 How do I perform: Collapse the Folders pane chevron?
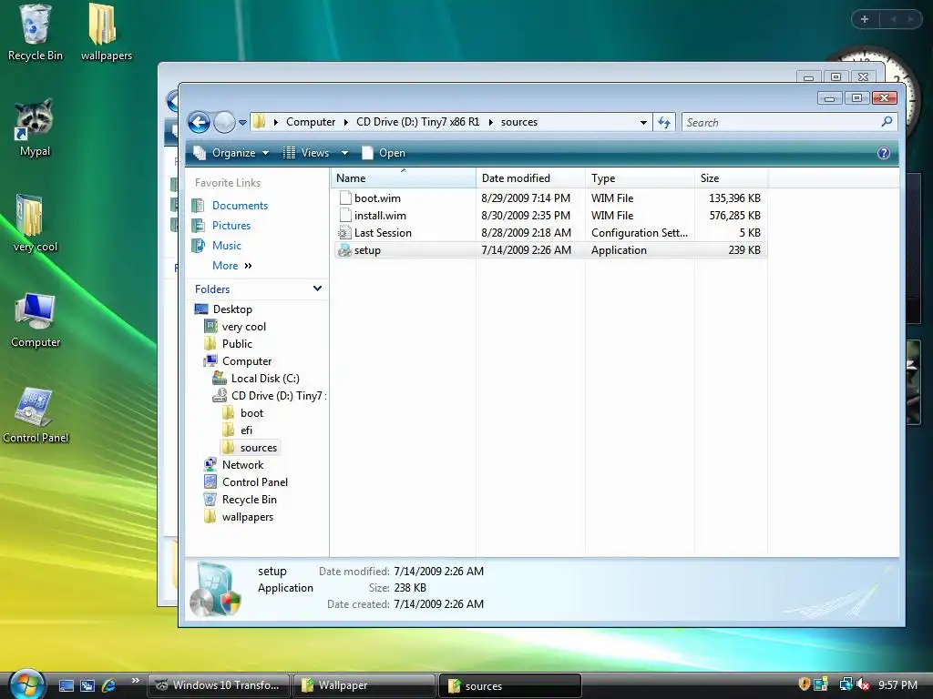point(317,289)
